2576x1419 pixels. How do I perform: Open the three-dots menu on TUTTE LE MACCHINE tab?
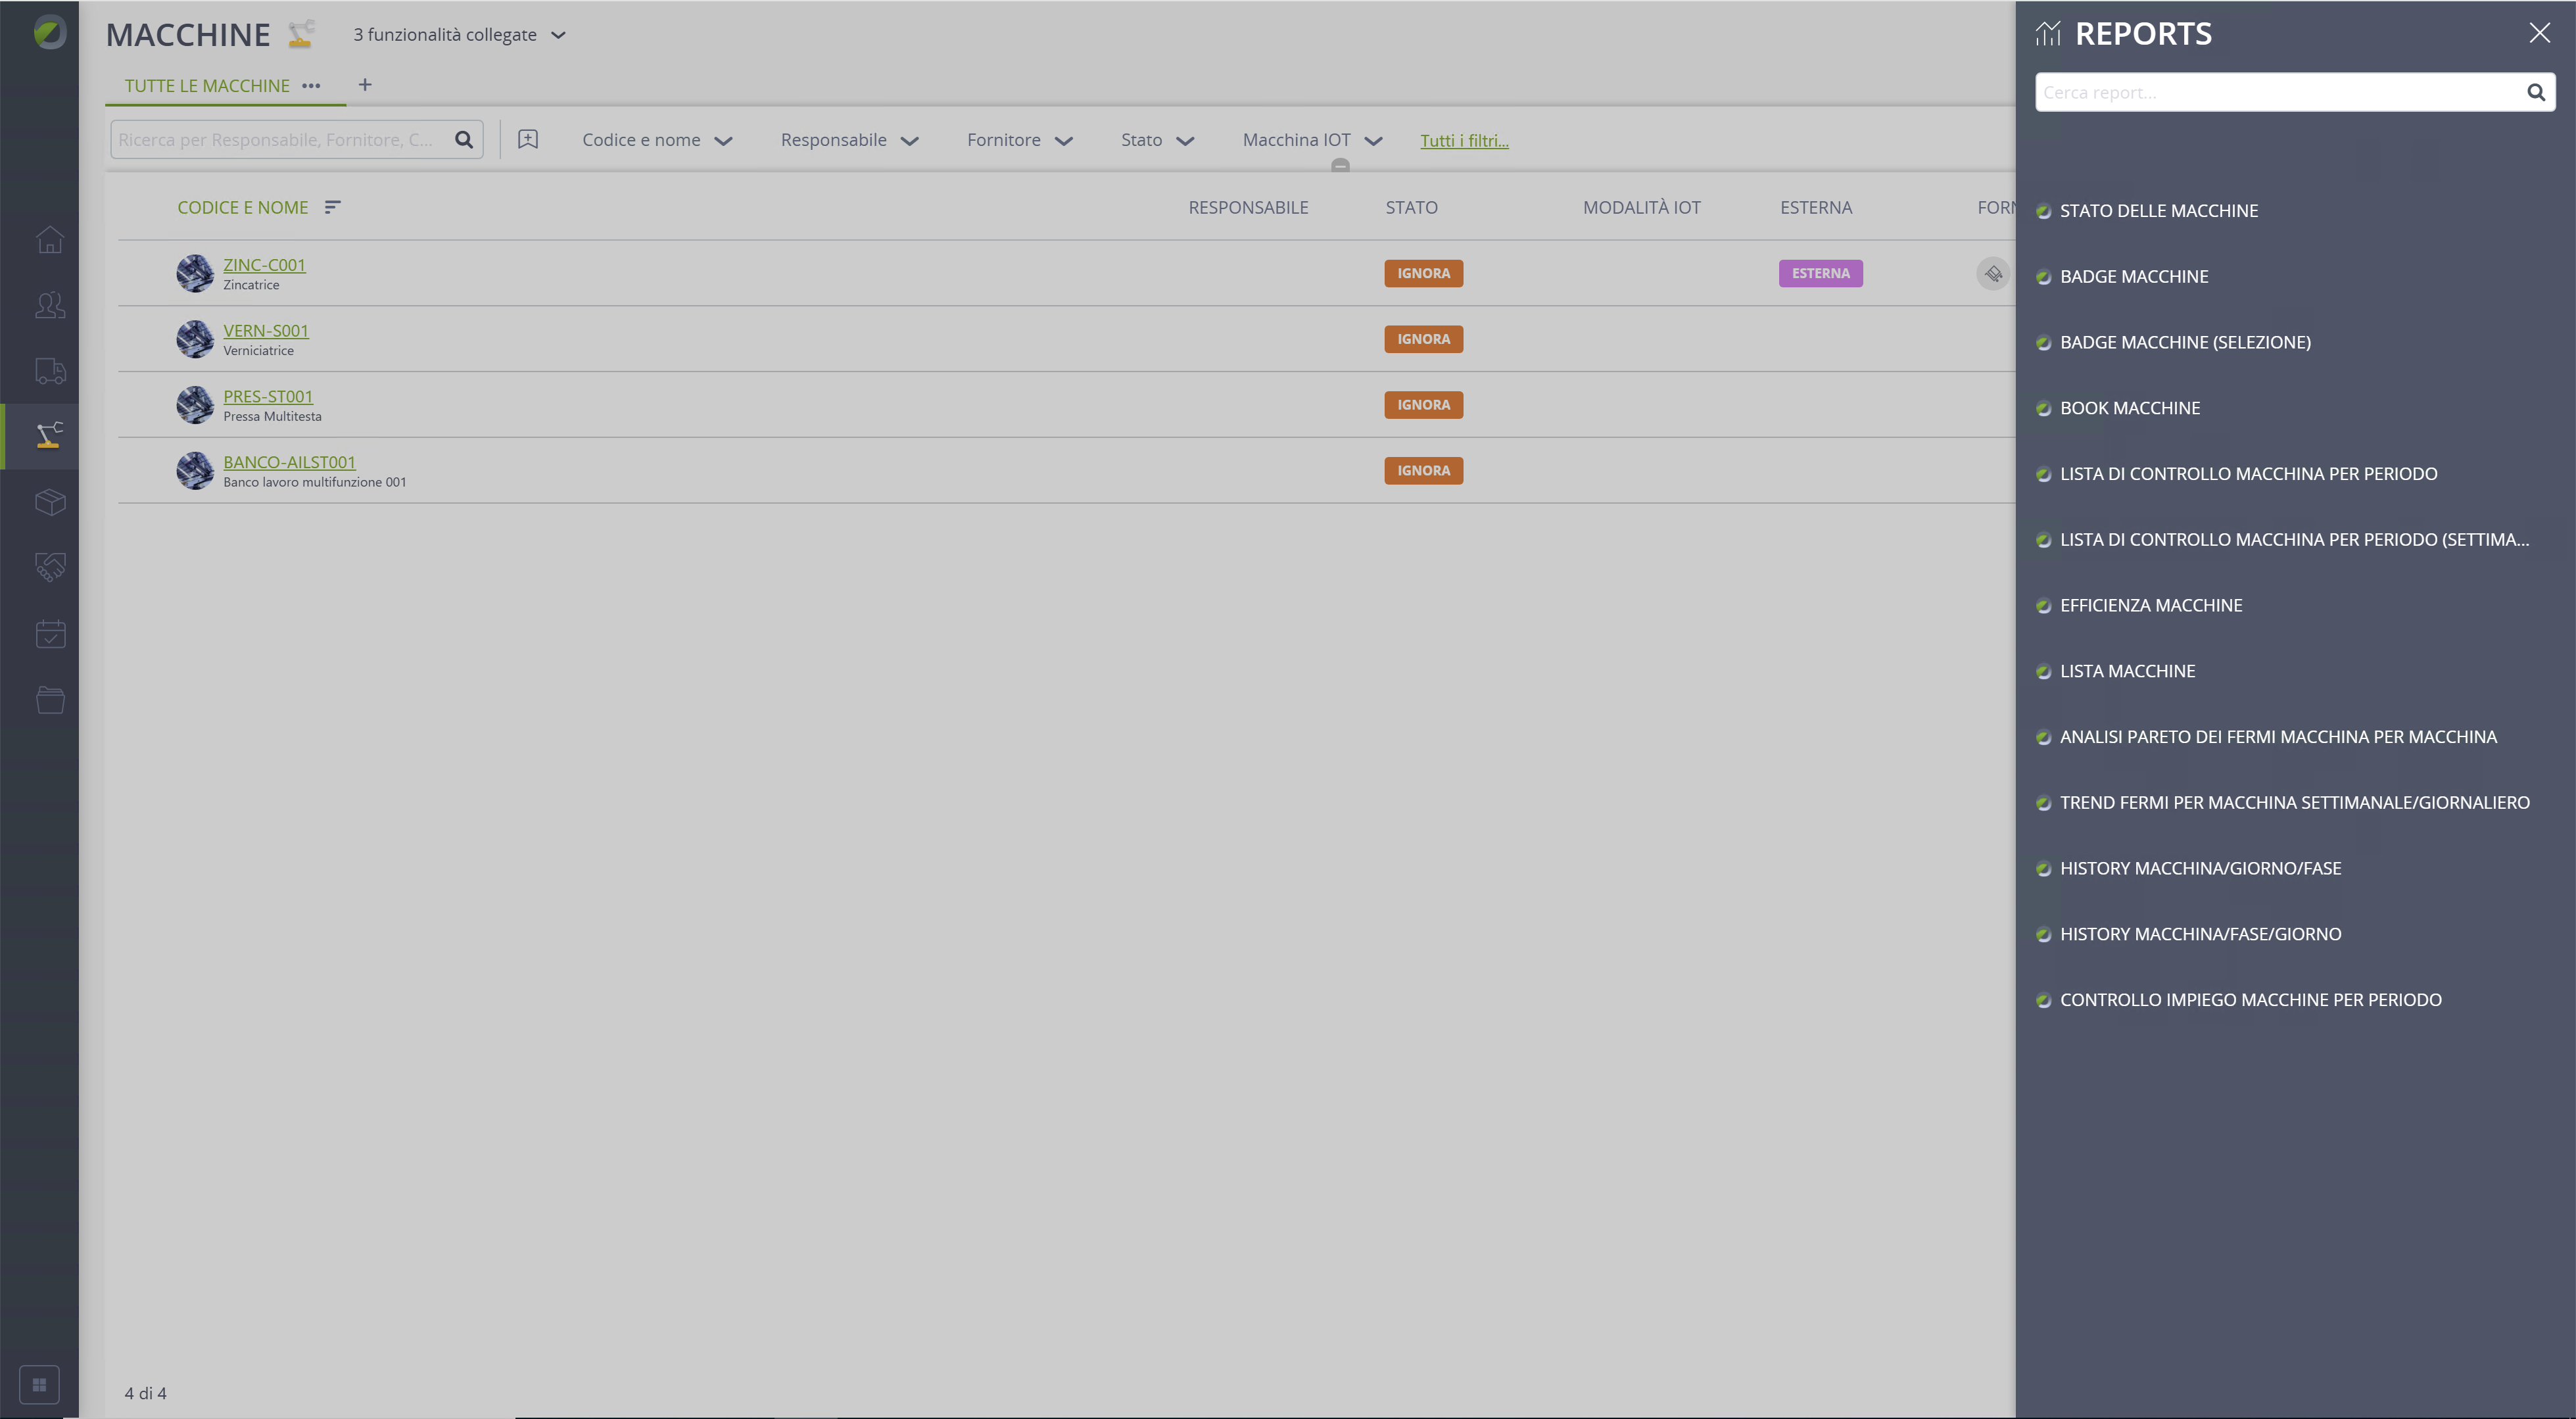[x=311, y=86]
